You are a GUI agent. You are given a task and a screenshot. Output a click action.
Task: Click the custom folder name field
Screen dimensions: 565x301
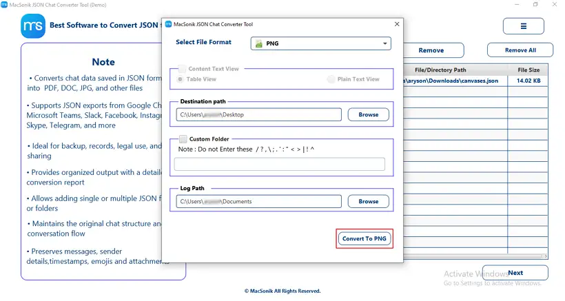tap(280, 164)
